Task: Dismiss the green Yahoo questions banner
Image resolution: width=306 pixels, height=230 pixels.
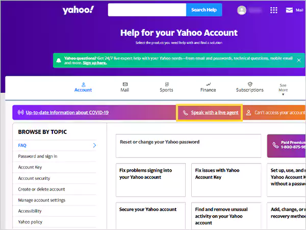Action: click(298, 60)
